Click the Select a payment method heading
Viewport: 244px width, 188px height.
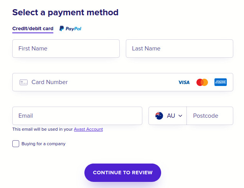point(65,13)
